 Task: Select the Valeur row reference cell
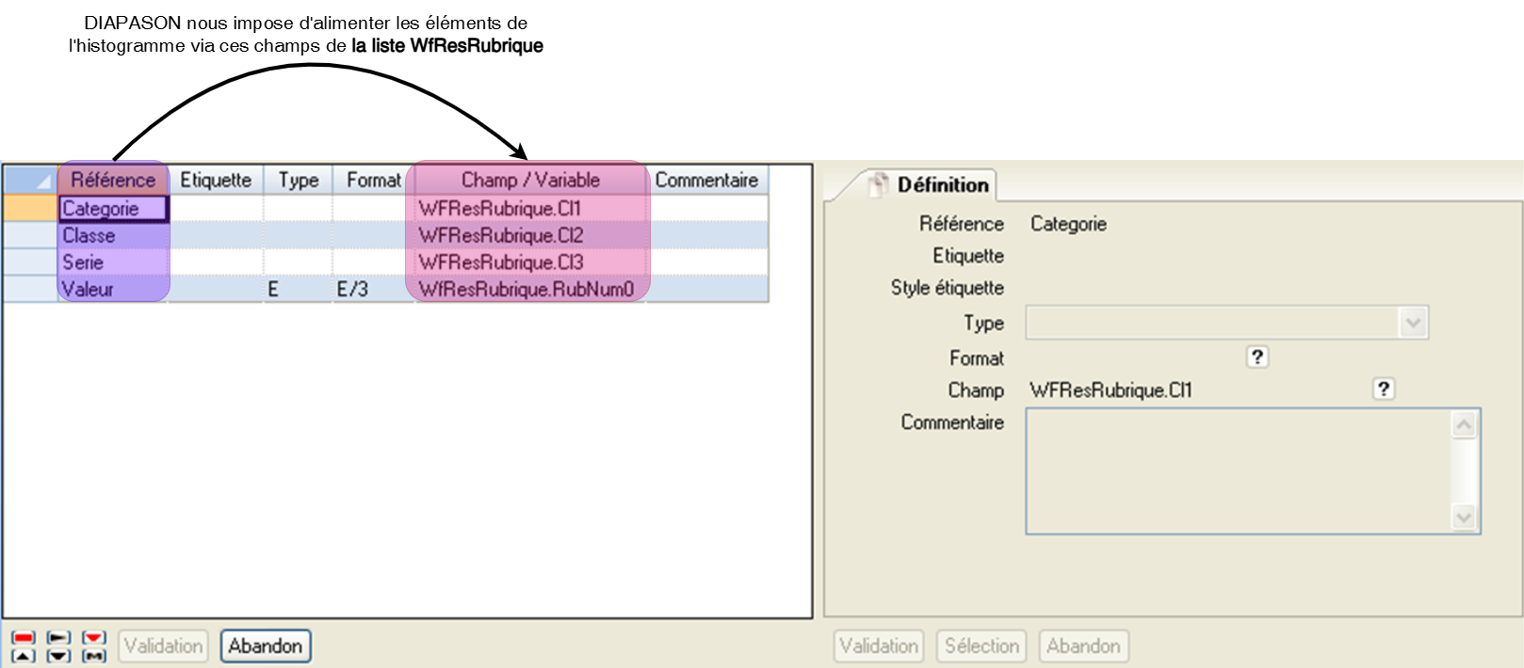point(113,289)
